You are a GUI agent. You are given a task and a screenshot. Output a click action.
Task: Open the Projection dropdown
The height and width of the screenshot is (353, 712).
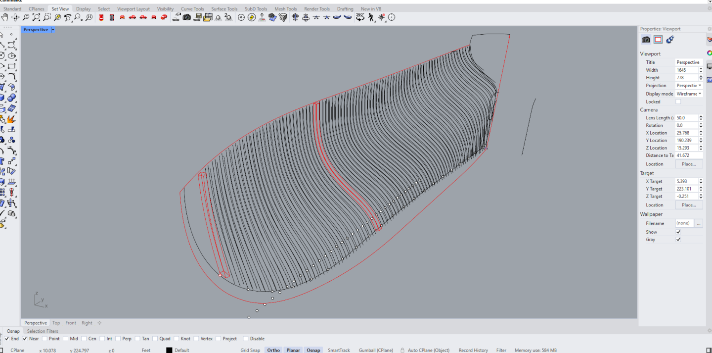689,86
